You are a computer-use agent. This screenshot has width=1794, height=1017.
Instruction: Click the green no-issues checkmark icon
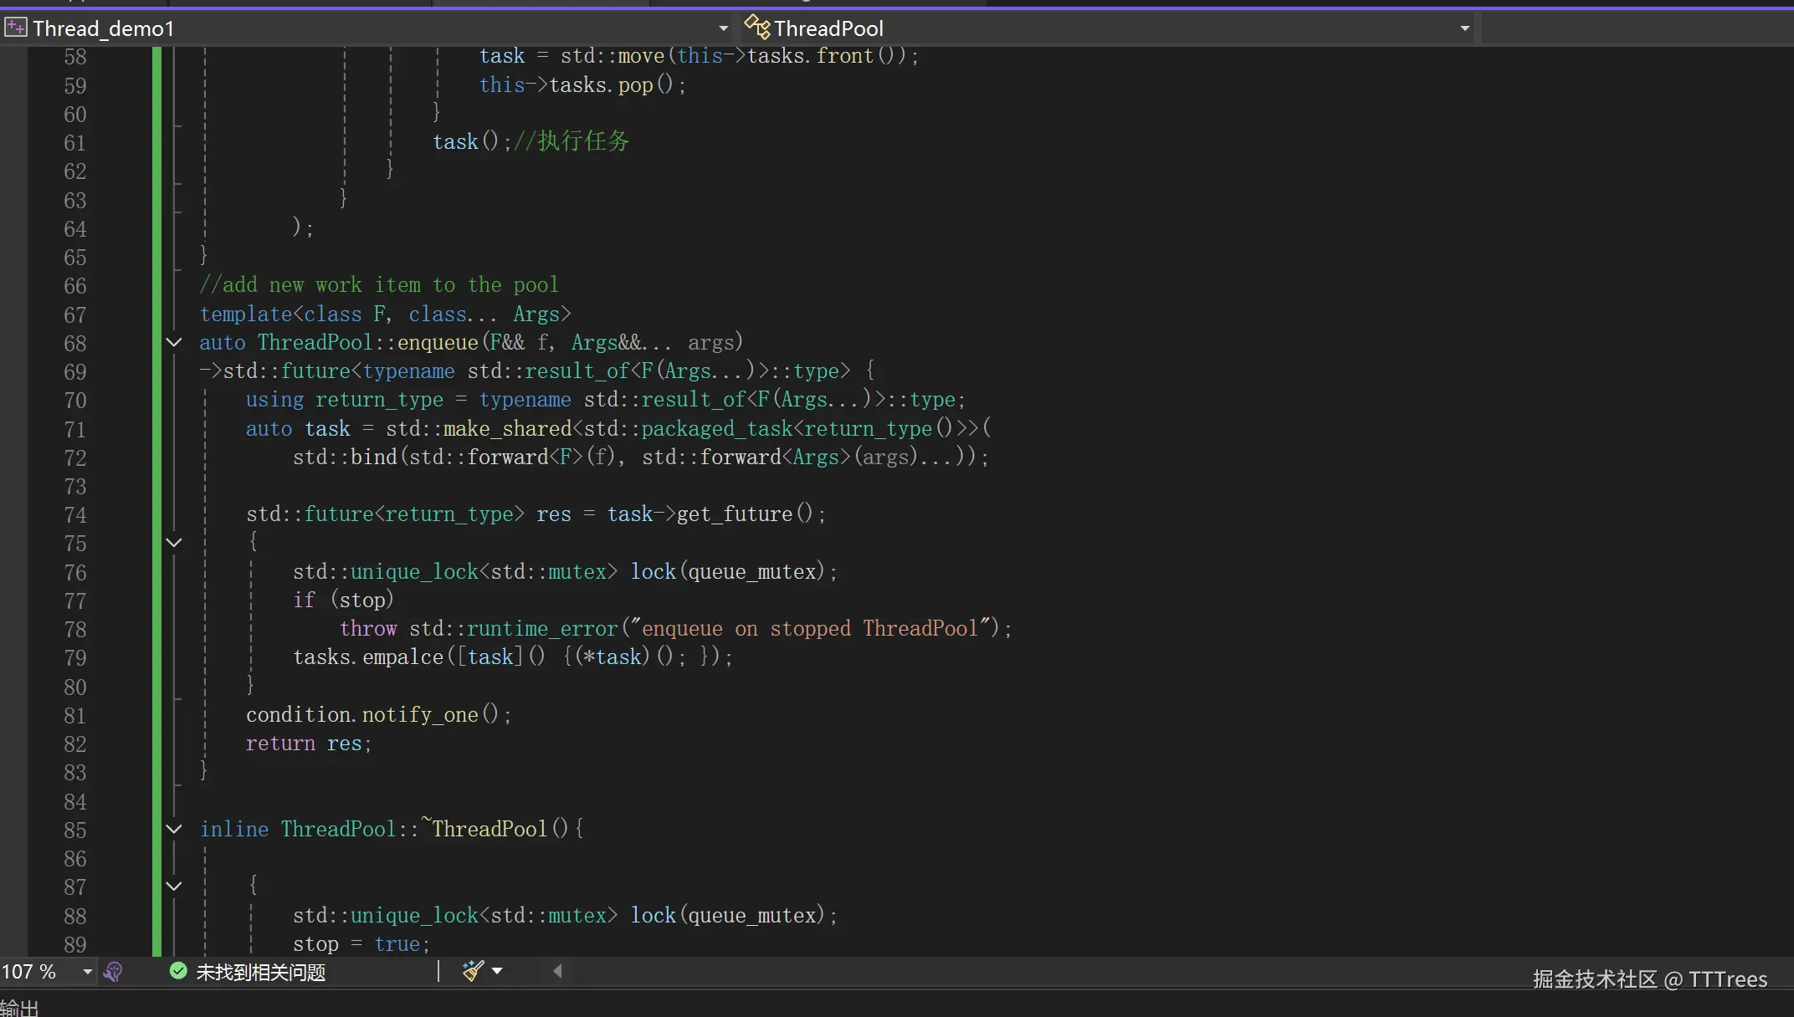pos(178,971)
